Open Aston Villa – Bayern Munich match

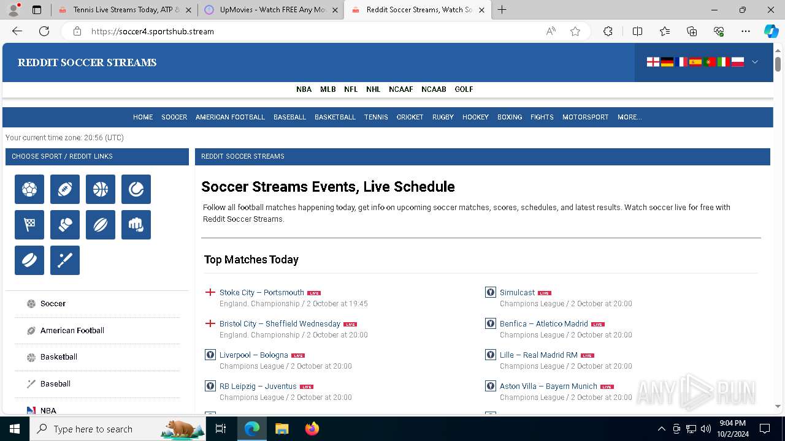coord(548,386)
